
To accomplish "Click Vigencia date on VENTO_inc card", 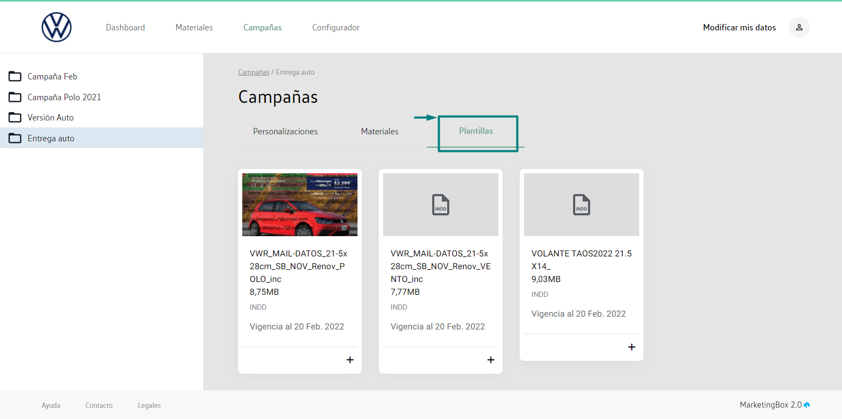I will (438, 327).
